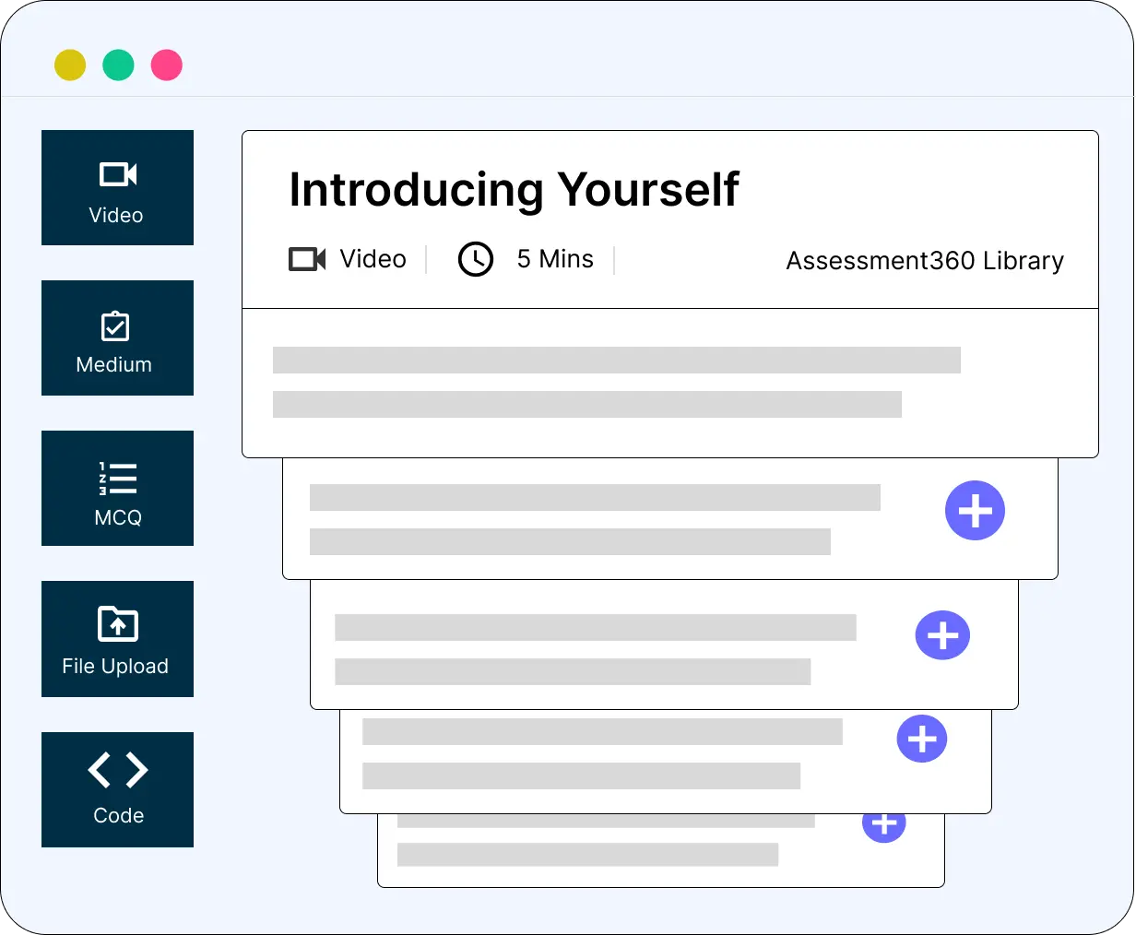Choose the Medium clipboard checkmark tile
The height and width of the screenshot is (935, 1136).
point(117,338)
